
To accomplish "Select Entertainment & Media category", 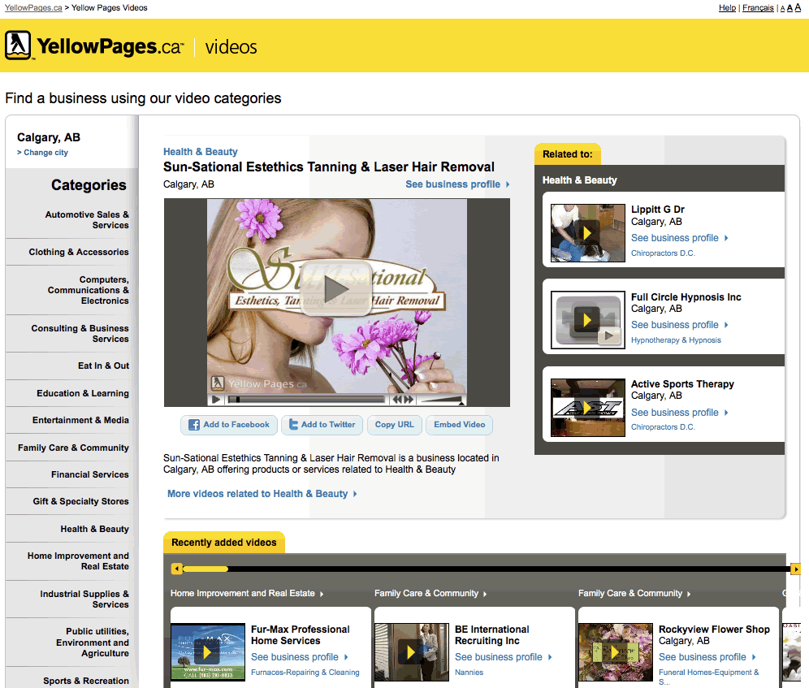I will [80, 420].
